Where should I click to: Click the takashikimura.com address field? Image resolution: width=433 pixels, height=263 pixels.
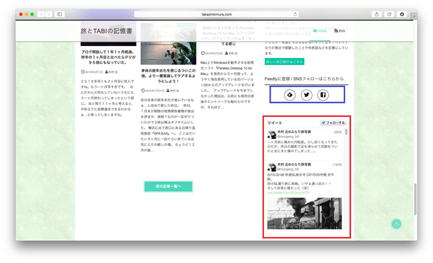click(216, 14)
